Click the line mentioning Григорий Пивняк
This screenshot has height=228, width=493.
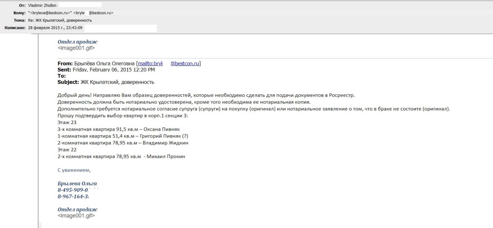[122, 136]
